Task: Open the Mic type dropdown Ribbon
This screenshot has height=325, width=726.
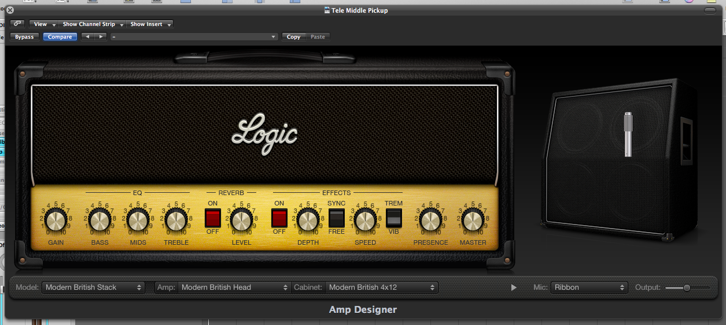Action: (x=589, y=287)
